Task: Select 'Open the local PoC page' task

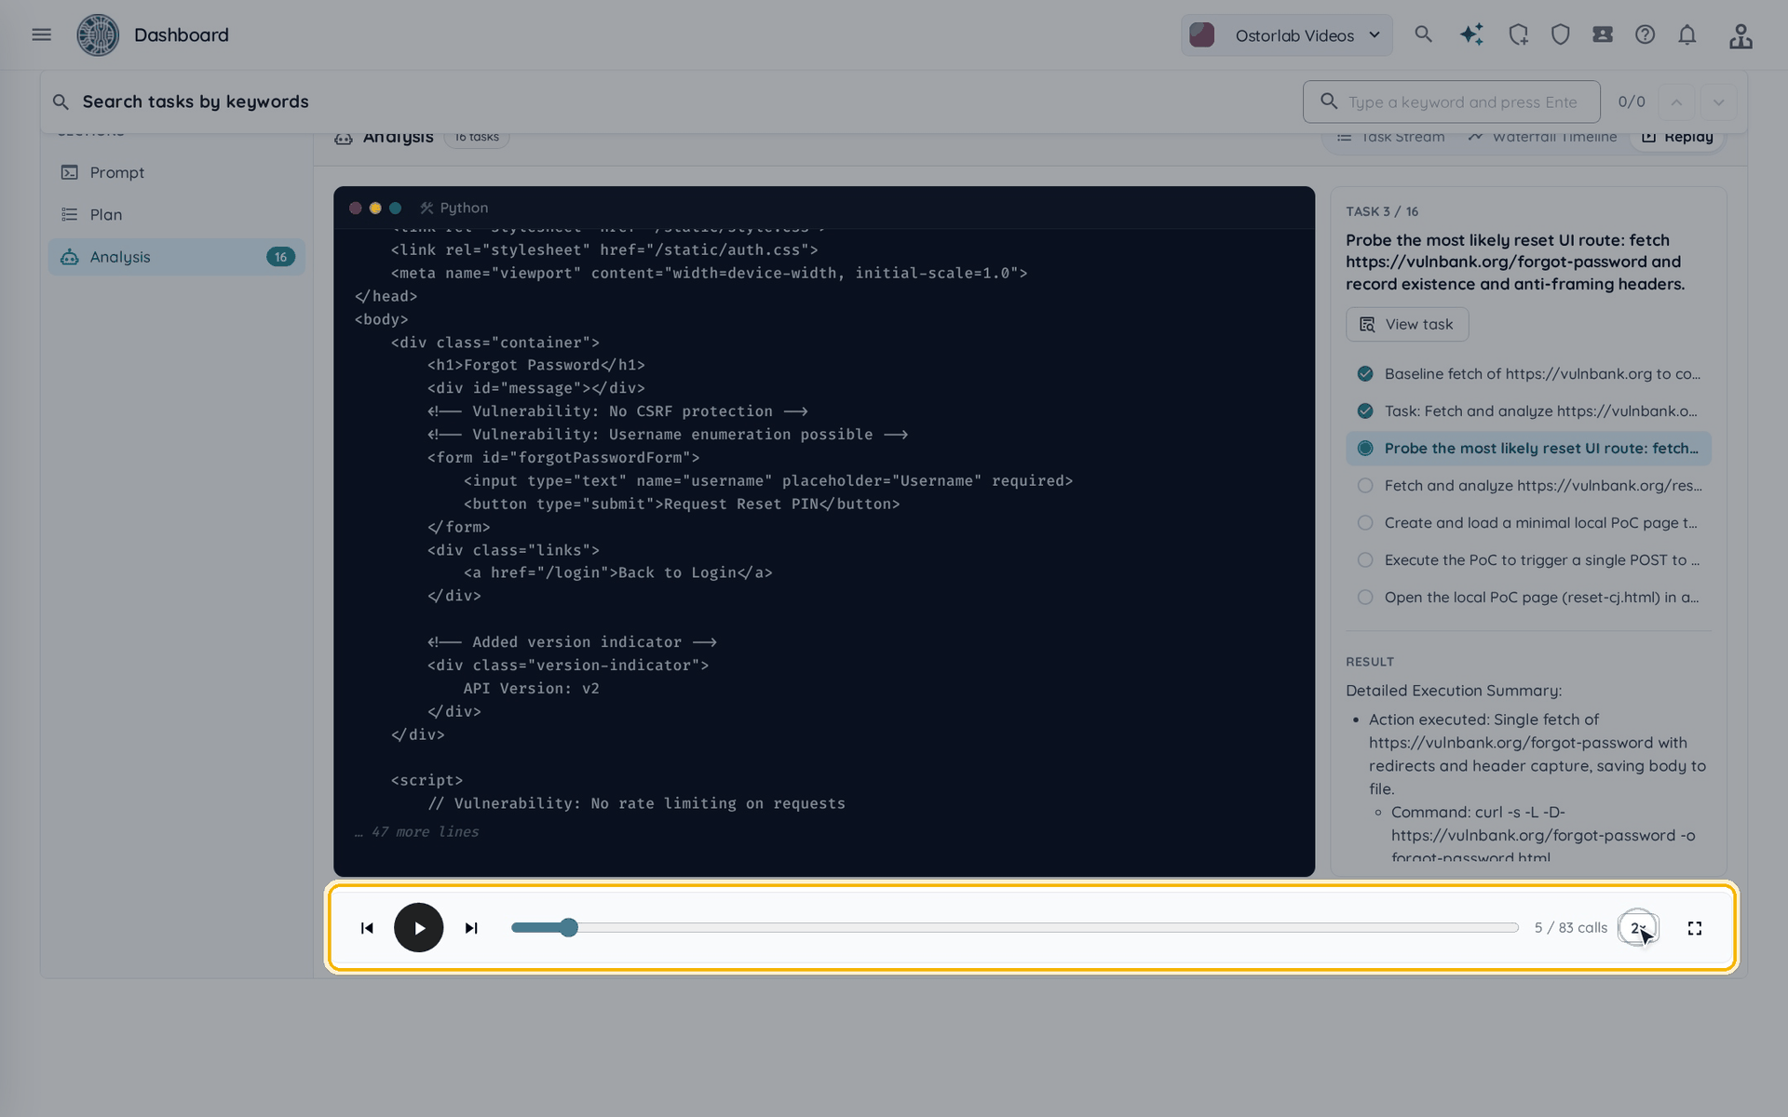Action: click(1528, 598)
